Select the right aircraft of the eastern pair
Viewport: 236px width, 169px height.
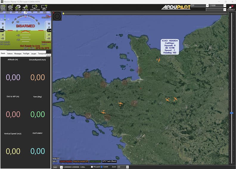coord(175,99)
